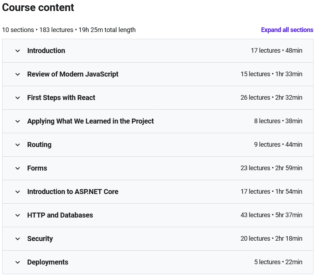Click the chevron beside HTTP and Databases
This screenshot has width=316, height=277.
tap(18, 215)
